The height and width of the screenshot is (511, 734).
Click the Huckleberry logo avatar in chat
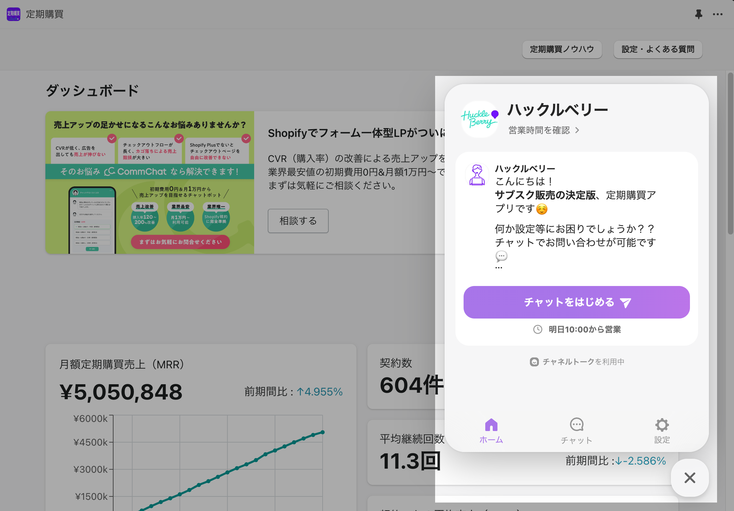(x=480, y=119)
